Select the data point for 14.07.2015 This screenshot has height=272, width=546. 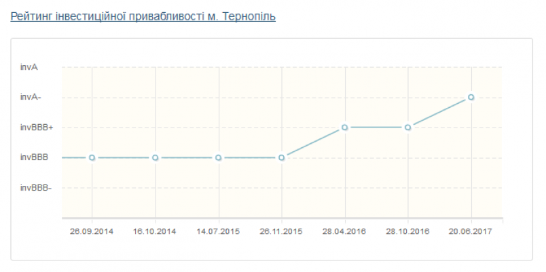coord(218,158)
